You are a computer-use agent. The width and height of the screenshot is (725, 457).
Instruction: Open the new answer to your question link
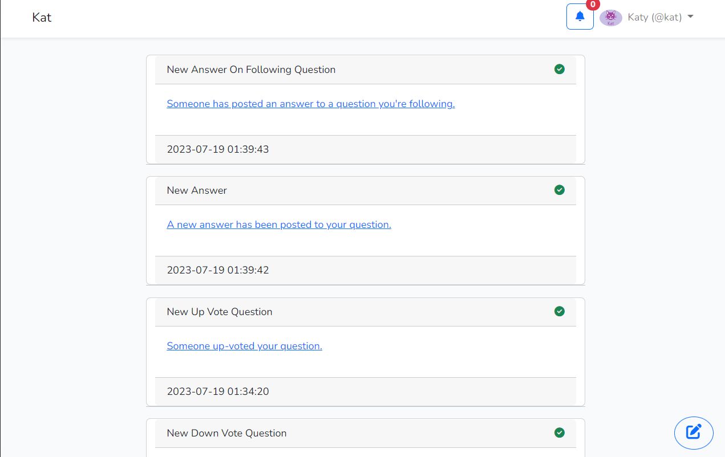tap(279, 225)
